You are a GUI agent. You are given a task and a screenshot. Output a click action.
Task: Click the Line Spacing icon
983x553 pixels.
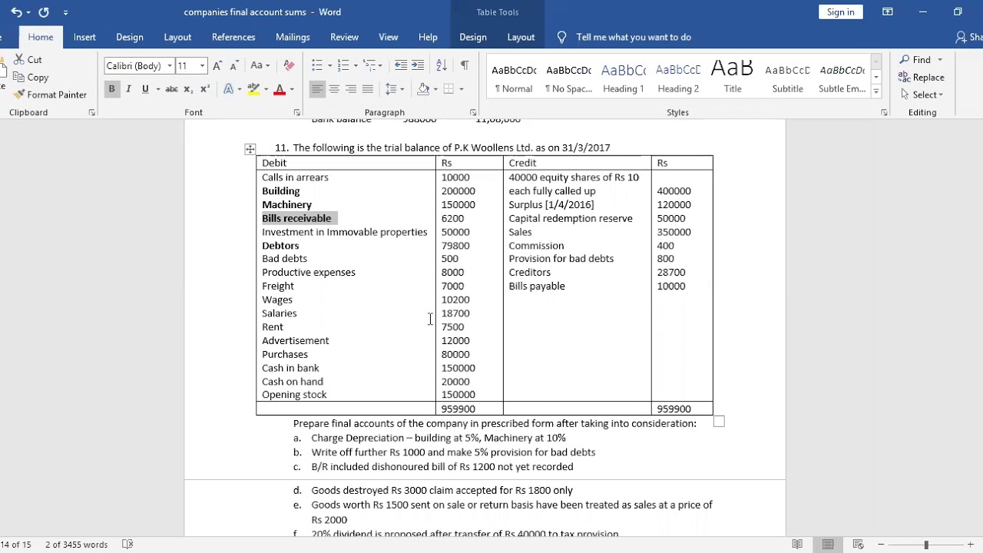click(x=391, y=89)
